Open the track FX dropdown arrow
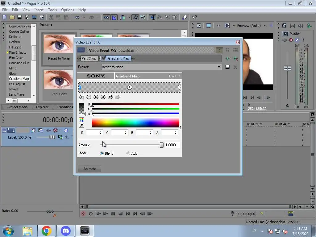This screenshot has width=316, height=237. pos(60,131)
